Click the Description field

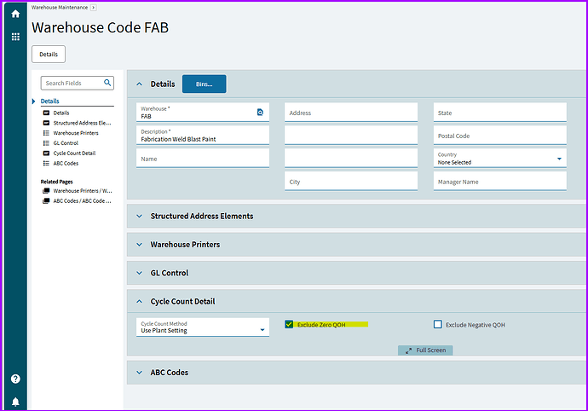point(203,135)
